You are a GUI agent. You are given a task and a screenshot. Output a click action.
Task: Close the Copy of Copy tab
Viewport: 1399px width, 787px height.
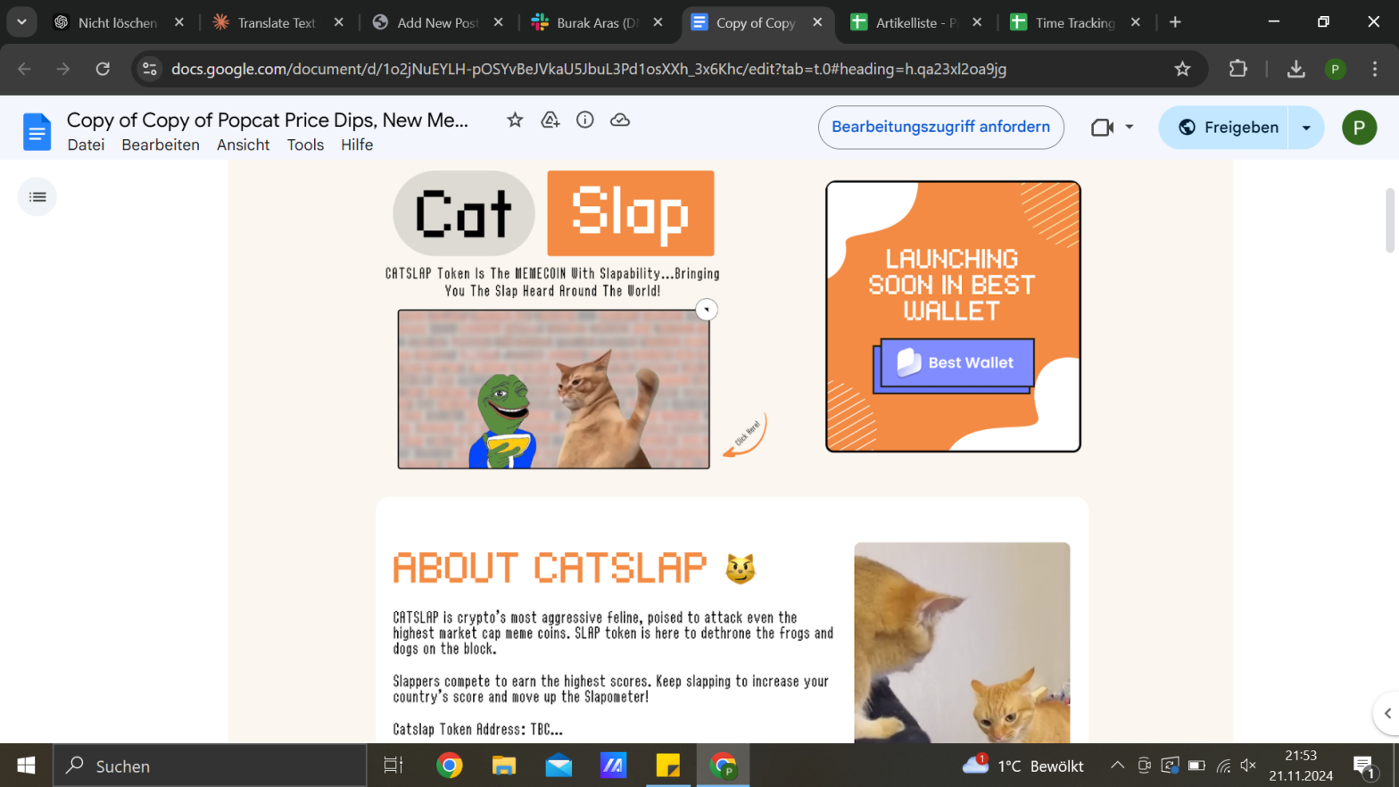[817, 23]
